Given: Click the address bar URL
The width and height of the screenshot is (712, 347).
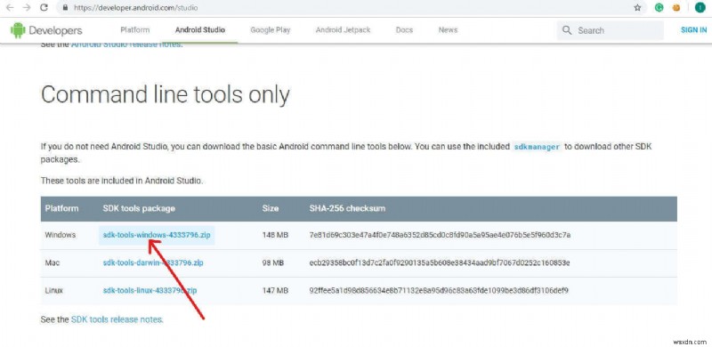Looking at the screenshot, I should (135, 8).
